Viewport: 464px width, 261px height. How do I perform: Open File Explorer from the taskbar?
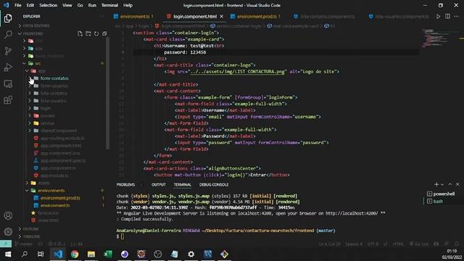91,254
